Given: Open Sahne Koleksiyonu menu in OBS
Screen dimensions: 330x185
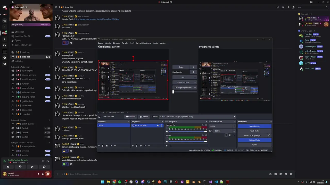Looking at the screenshot, I should coord(143,43).
